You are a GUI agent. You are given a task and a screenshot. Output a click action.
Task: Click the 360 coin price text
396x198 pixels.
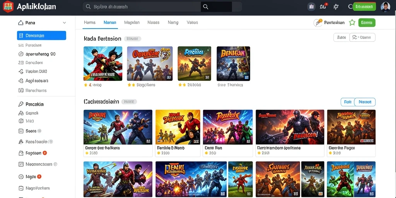pos(212,153)
